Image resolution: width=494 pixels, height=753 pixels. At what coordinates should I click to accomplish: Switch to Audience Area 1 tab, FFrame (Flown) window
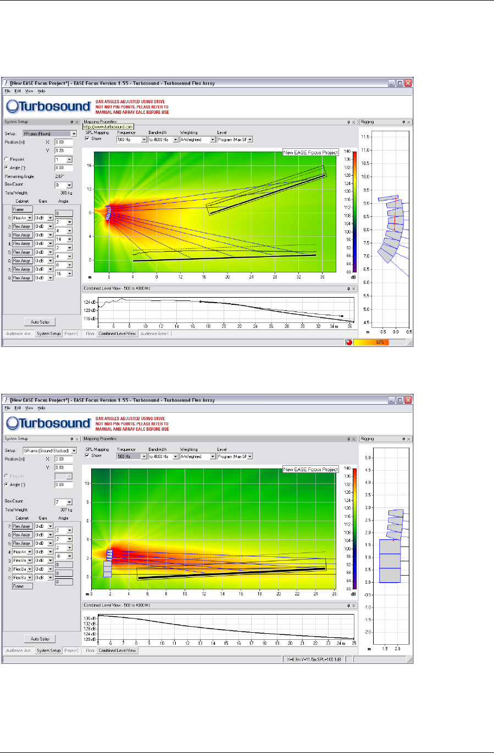point(154,333)
